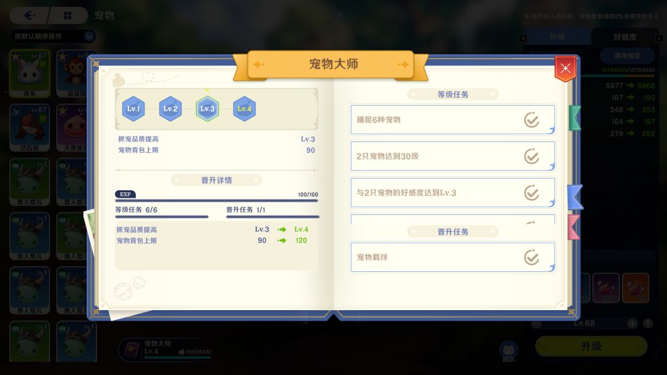The image size is (667, 375).
Task: Click the 晋升任务 section header
Action: (453, 232)
